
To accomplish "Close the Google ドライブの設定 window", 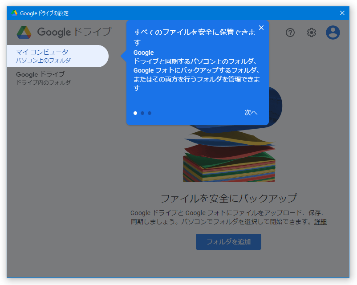I will point(342,13).
